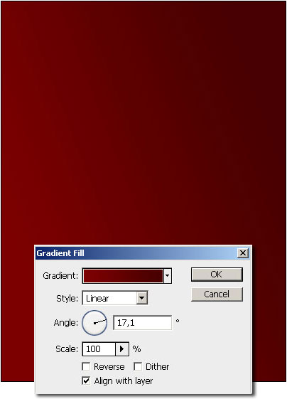Click the Scale field showing 100
The image size is (287, 399).
[x=99, y=349]
